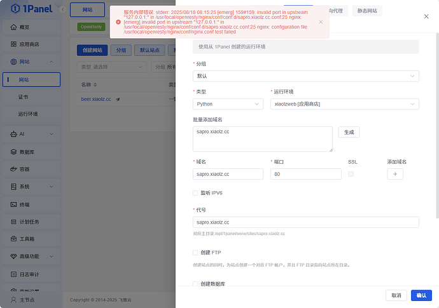This screenshot has height=308, width=439.
Task: Click the 确认 confirm button
Action: (421, 295)
